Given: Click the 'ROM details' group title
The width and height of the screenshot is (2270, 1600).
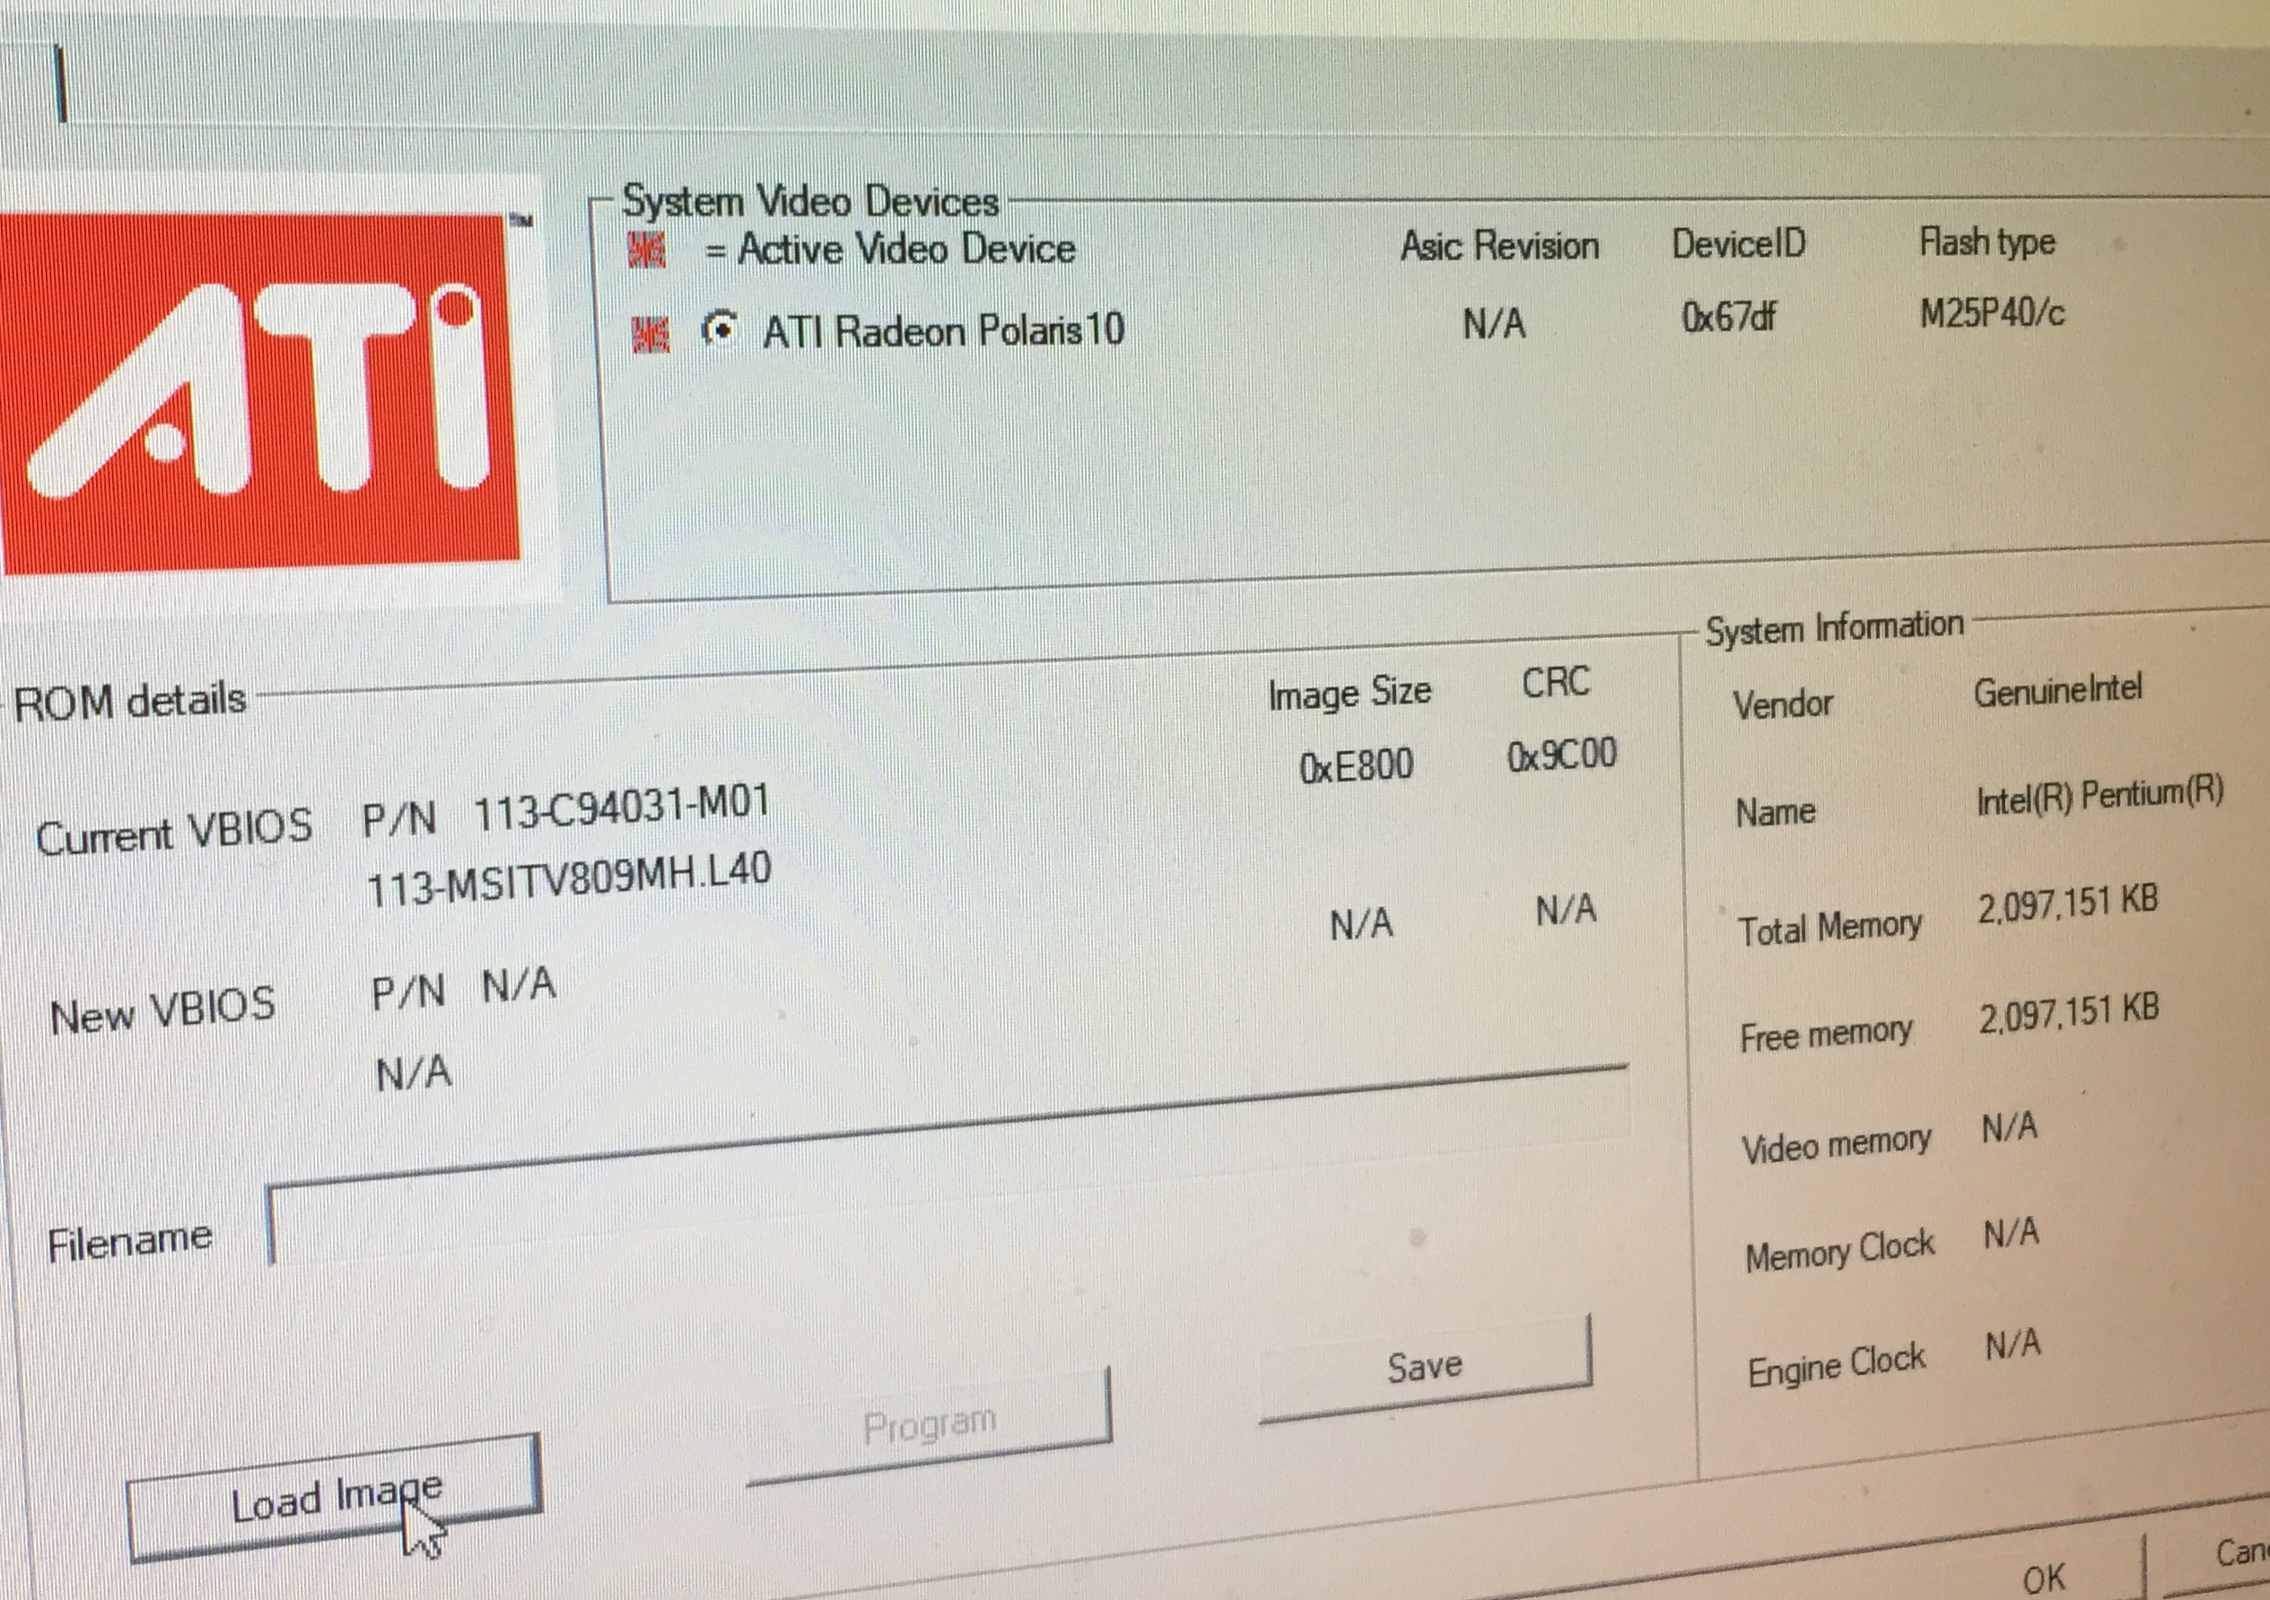Looking at the screenshot, I should 129,701.
